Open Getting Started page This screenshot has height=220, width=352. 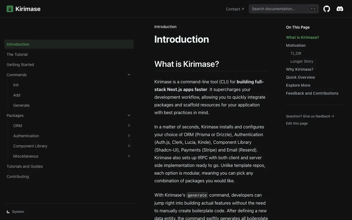coord(69,65)
